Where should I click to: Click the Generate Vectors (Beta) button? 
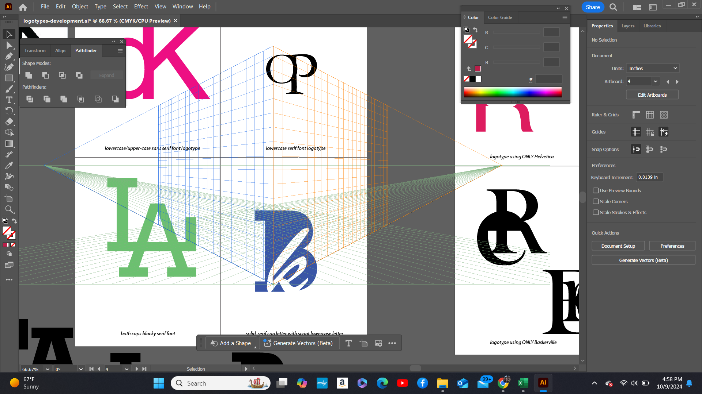[x=643, y=260]
